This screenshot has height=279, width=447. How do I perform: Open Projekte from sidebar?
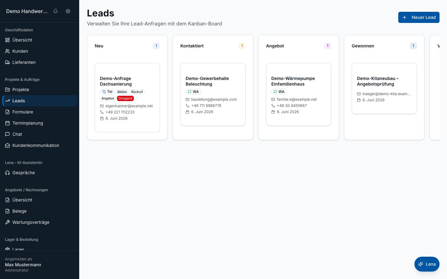coord(40,90)
